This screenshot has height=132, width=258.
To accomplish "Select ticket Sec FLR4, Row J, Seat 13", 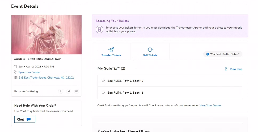I will click(170, 93).
